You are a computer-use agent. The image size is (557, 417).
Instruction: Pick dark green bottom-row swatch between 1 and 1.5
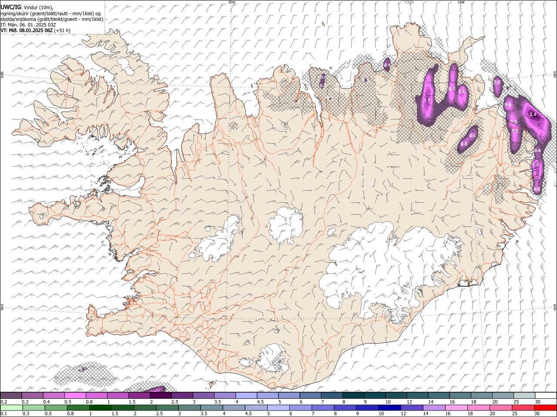pyautogui.click(x=101, y=408)
